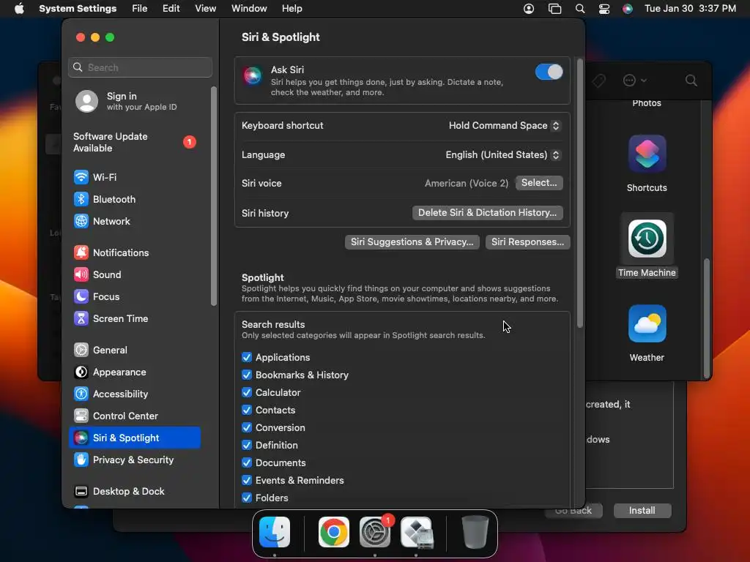750x562 pixels.
Task: Click the Shortcuts app icon in Finder window
Action: [x=647, y=154]
